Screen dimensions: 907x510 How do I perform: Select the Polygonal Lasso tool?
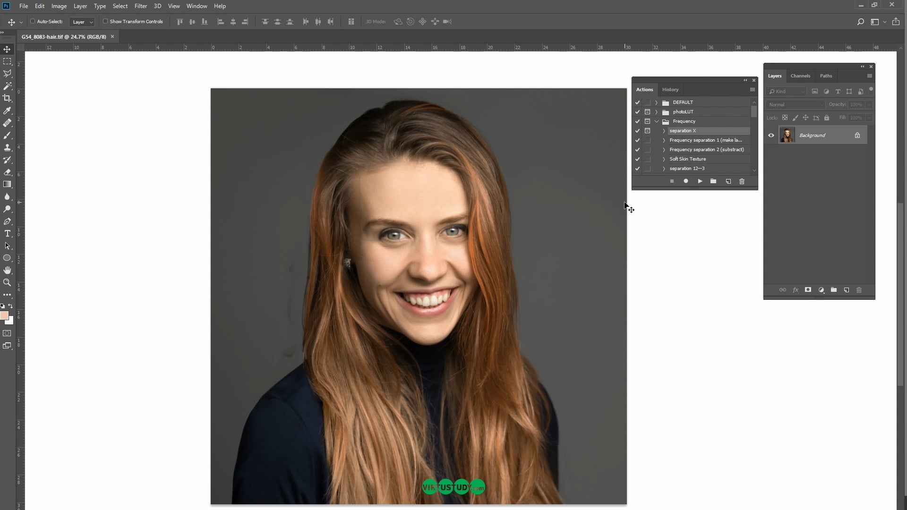[7, 74]
